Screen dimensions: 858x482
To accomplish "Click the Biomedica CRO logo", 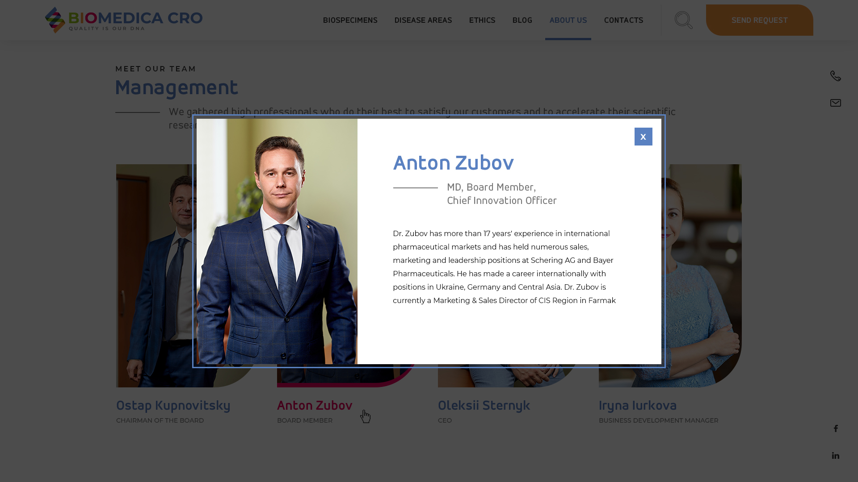I will [124, 20].
